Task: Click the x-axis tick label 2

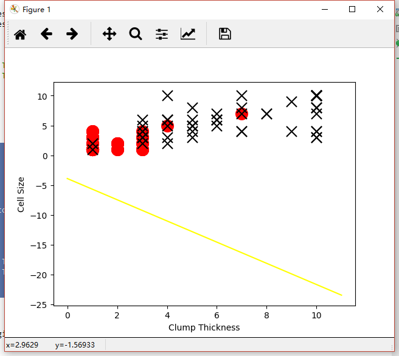Action: tap(117, 315)
